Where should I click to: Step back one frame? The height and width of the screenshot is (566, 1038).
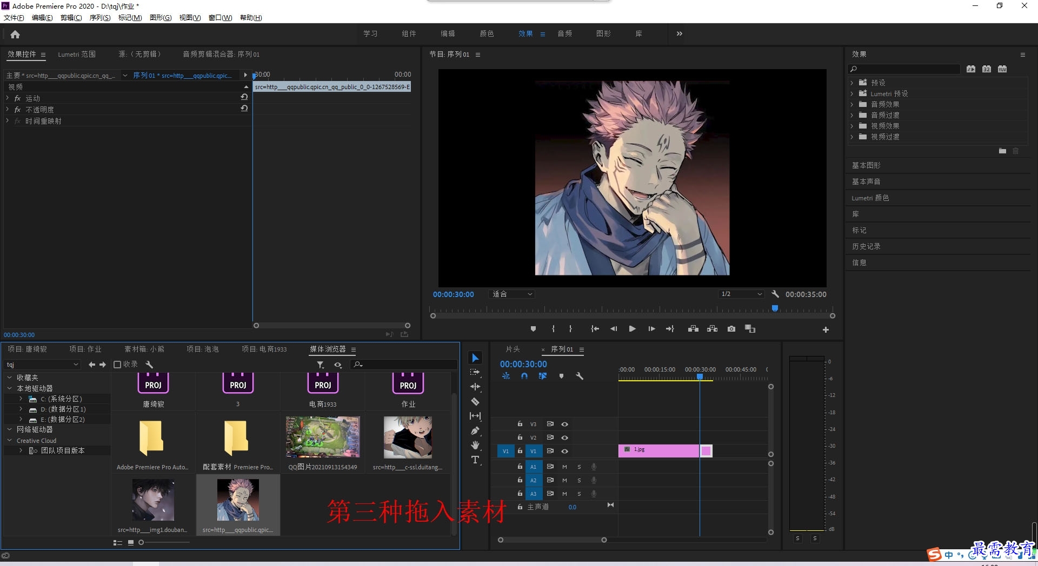pos(614,329)
